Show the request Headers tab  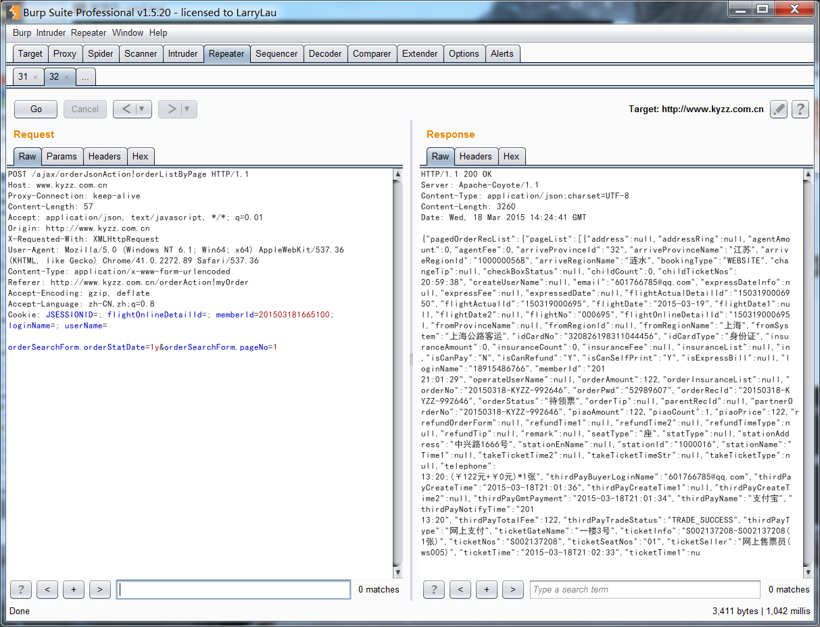105,156
